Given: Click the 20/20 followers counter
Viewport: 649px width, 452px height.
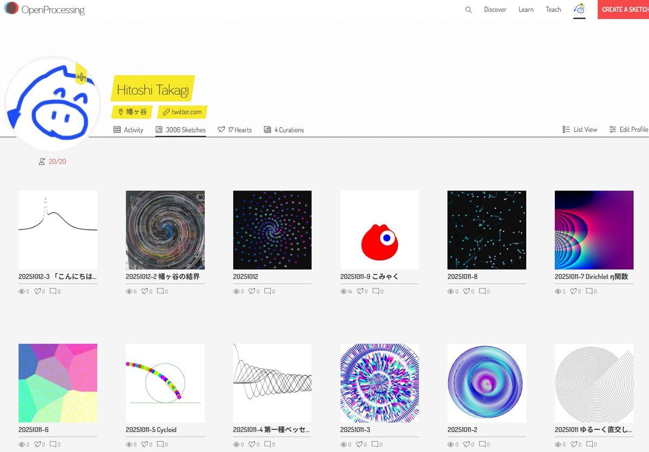Looking at the screenshot, I should click(x=52, y=162).
